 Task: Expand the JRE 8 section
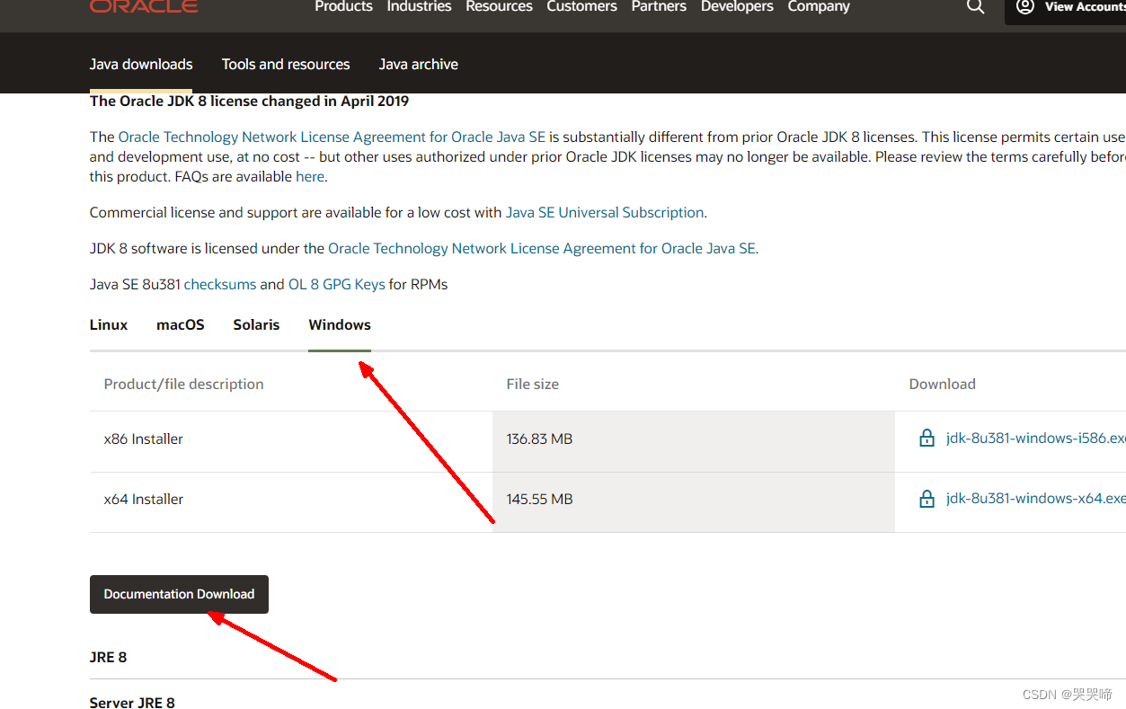[109, 657]
